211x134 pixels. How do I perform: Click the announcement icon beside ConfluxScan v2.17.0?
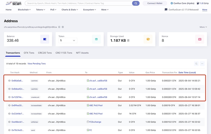(166, 10)
